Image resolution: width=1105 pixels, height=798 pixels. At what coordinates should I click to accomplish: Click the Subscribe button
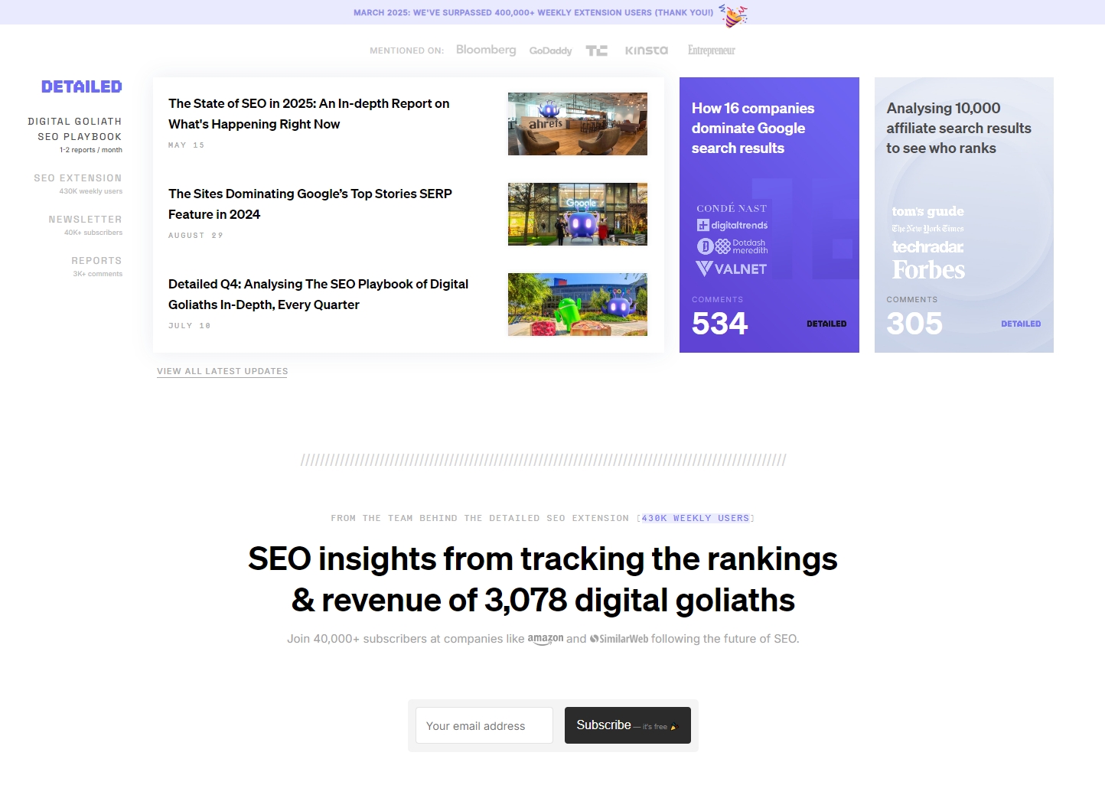tap(627, 725)
